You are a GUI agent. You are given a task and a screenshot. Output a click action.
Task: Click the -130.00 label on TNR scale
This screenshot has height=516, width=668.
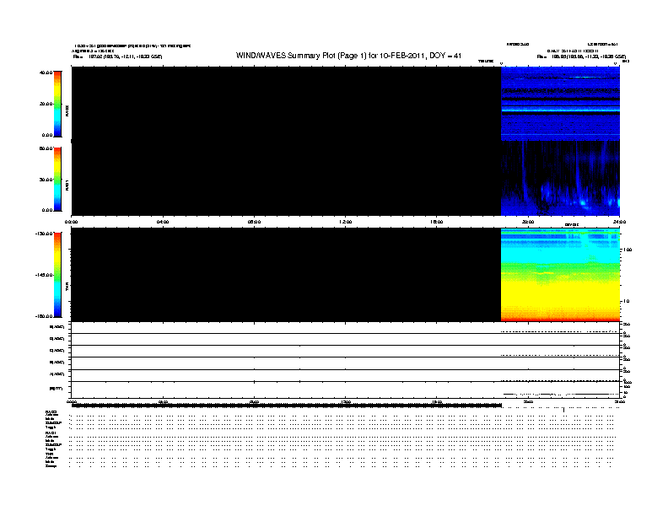pos(44,234)
